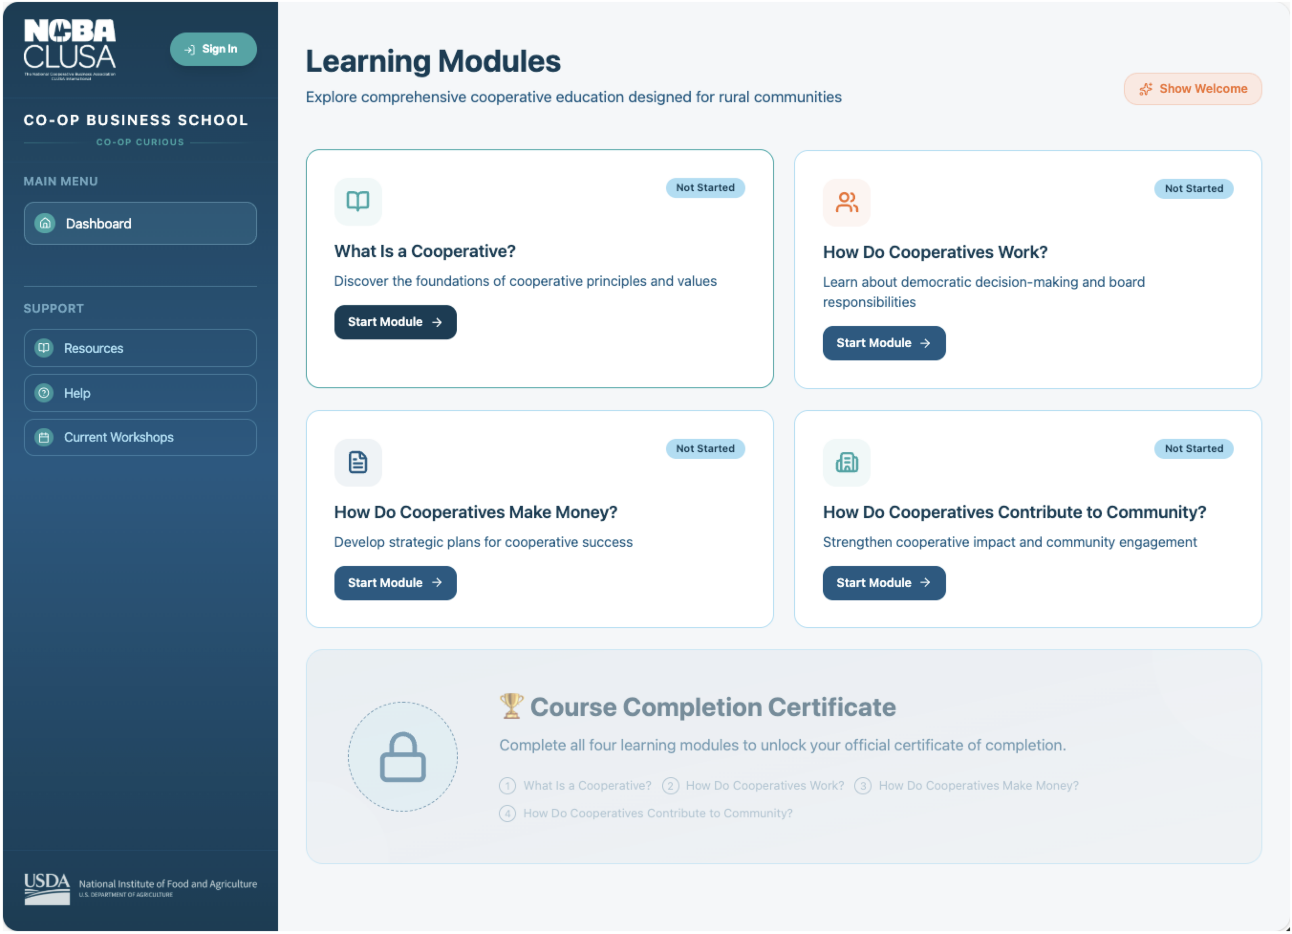Start the What Is a Cooperative module
The image size is (1292, 934).
[x=395, y=322]
